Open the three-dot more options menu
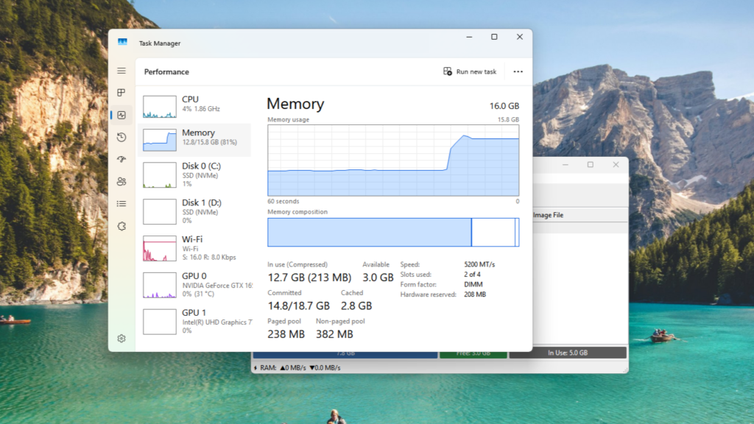This screenshot has width=754, height=424. [518, 71]
